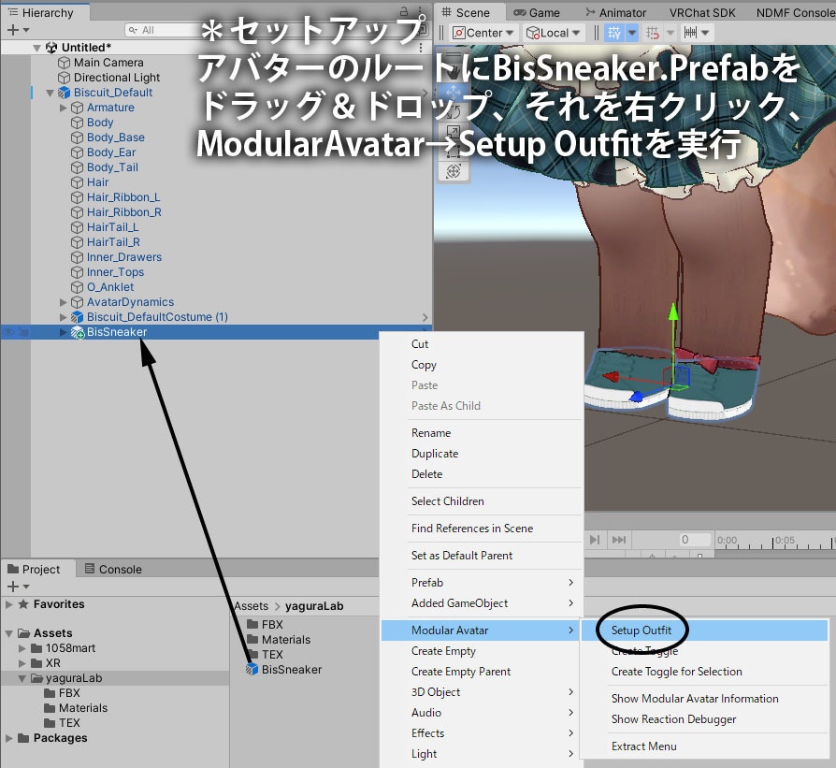
Task: Click the padlock icon atop the Hierarchy panel
Action: point(404,11)
